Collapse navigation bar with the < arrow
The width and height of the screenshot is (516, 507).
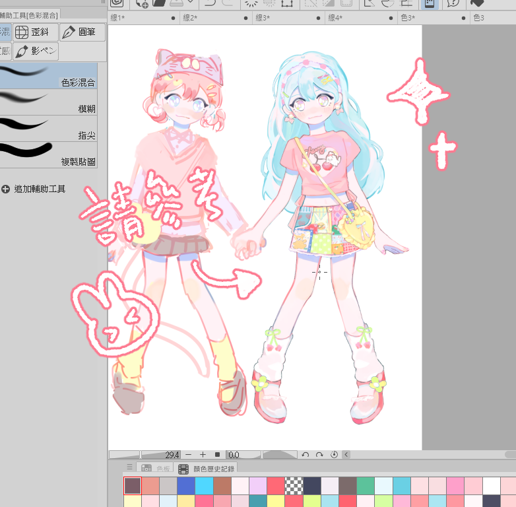(x=346, y=455)
